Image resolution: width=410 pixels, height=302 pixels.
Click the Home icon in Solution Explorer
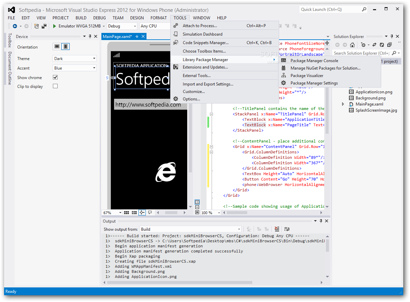coord(352,45)
